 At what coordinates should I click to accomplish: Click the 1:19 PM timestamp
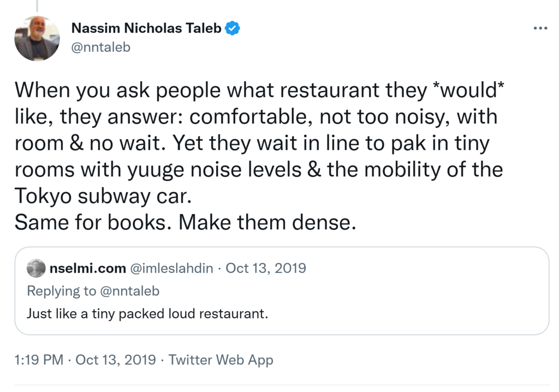38,360
